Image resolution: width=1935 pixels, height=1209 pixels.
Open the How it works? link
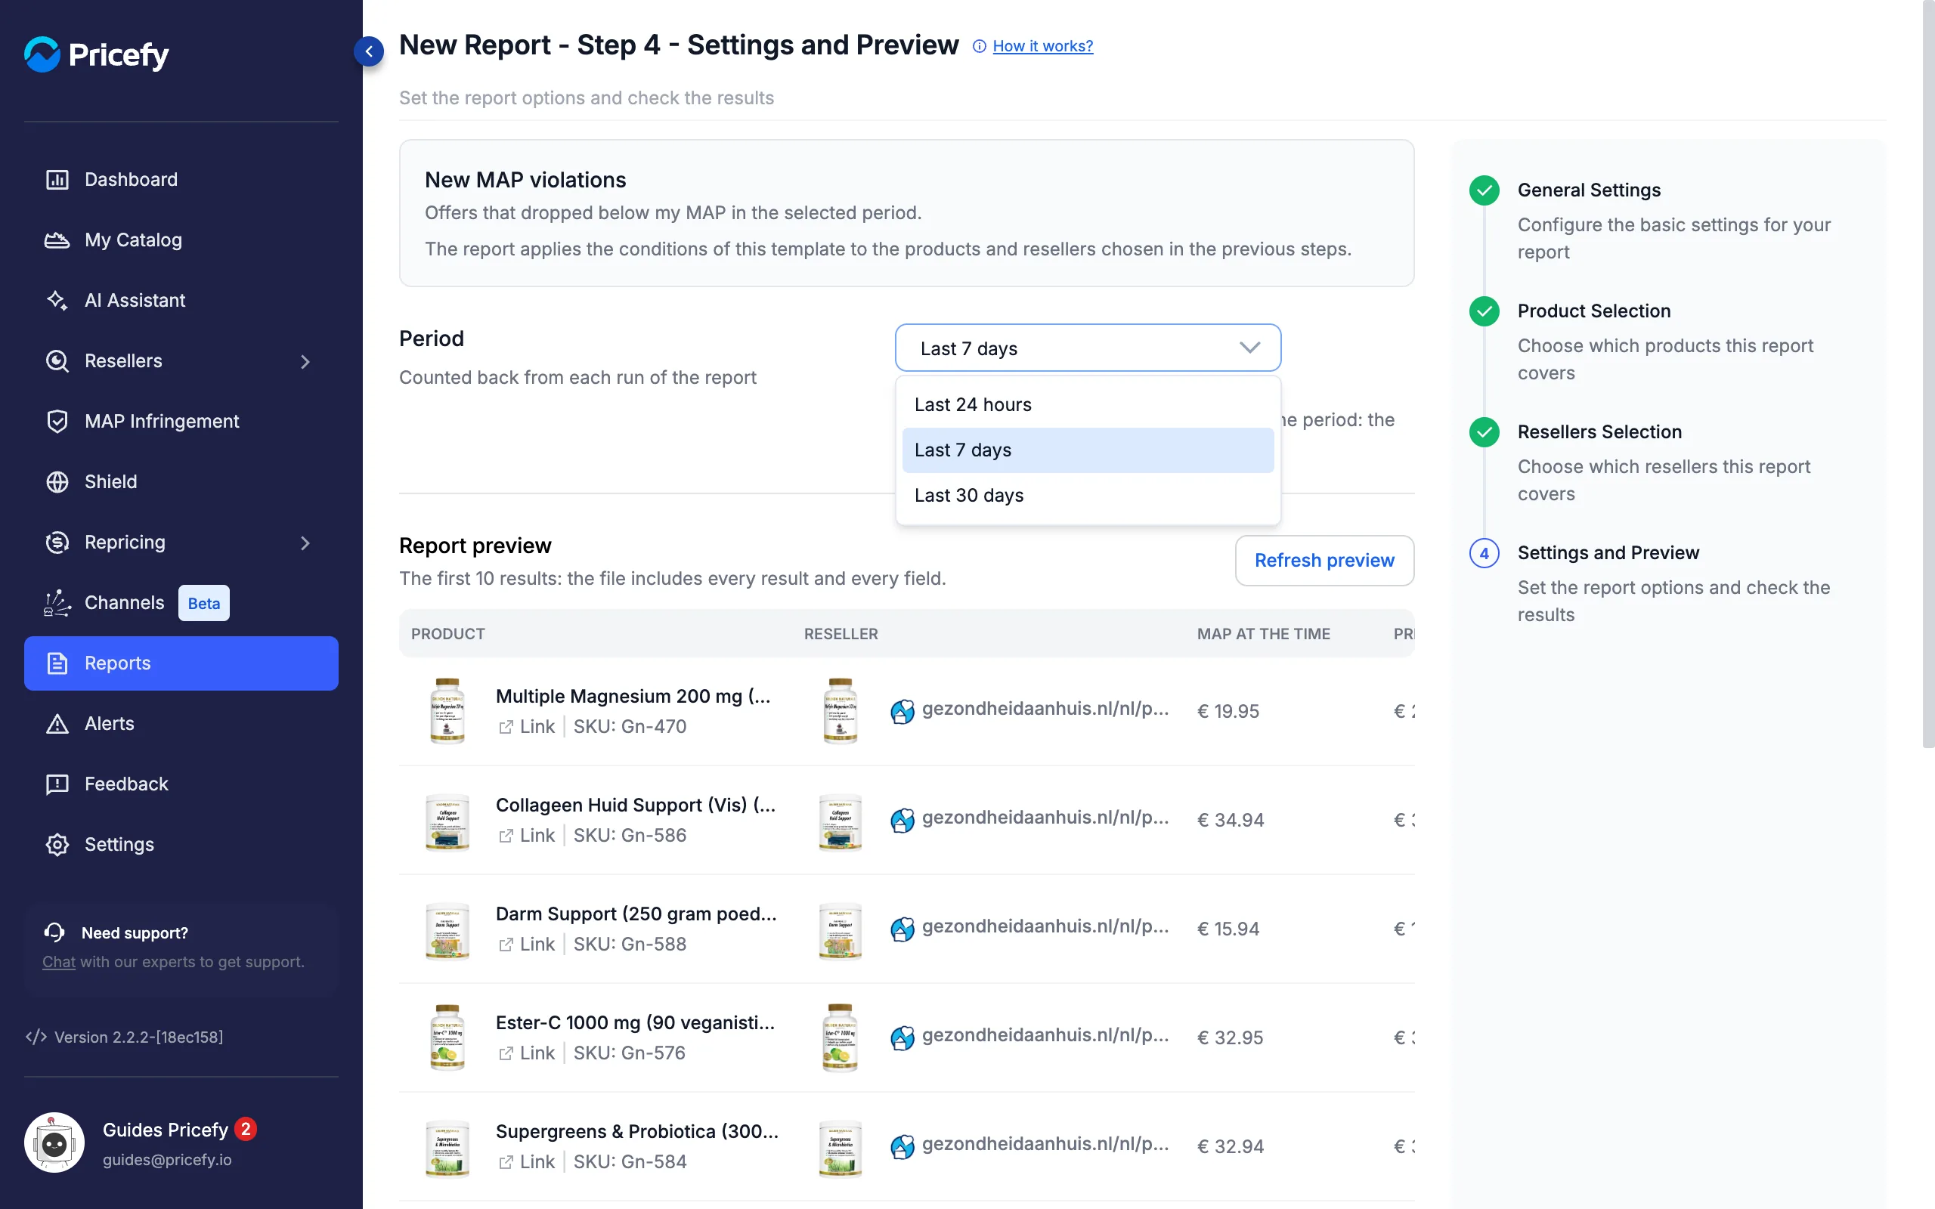point(1042,46)
